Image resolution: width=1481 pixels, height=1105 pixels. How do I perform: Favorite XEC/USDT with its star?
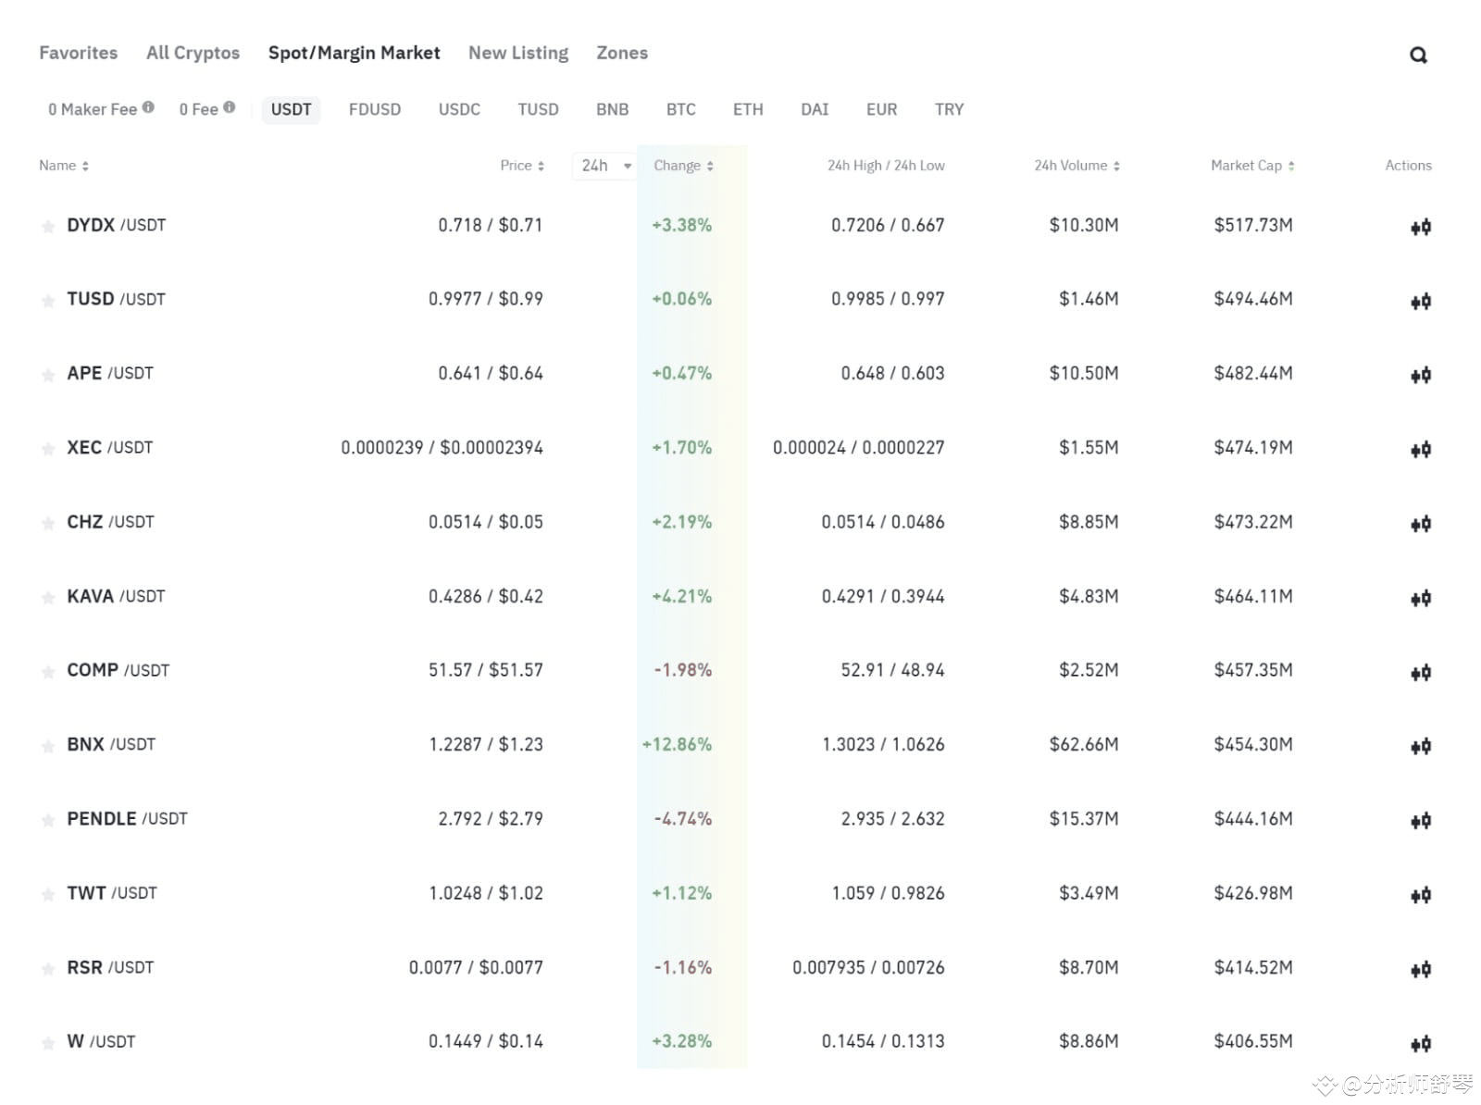48,449
